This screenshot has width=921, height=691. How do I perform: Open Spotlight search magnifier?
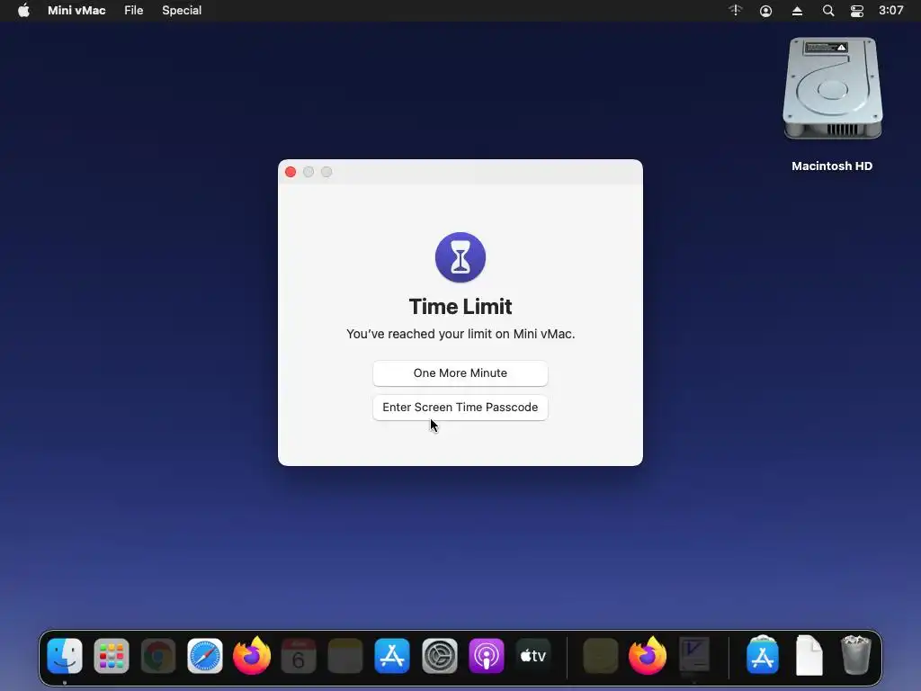[827, 11]
